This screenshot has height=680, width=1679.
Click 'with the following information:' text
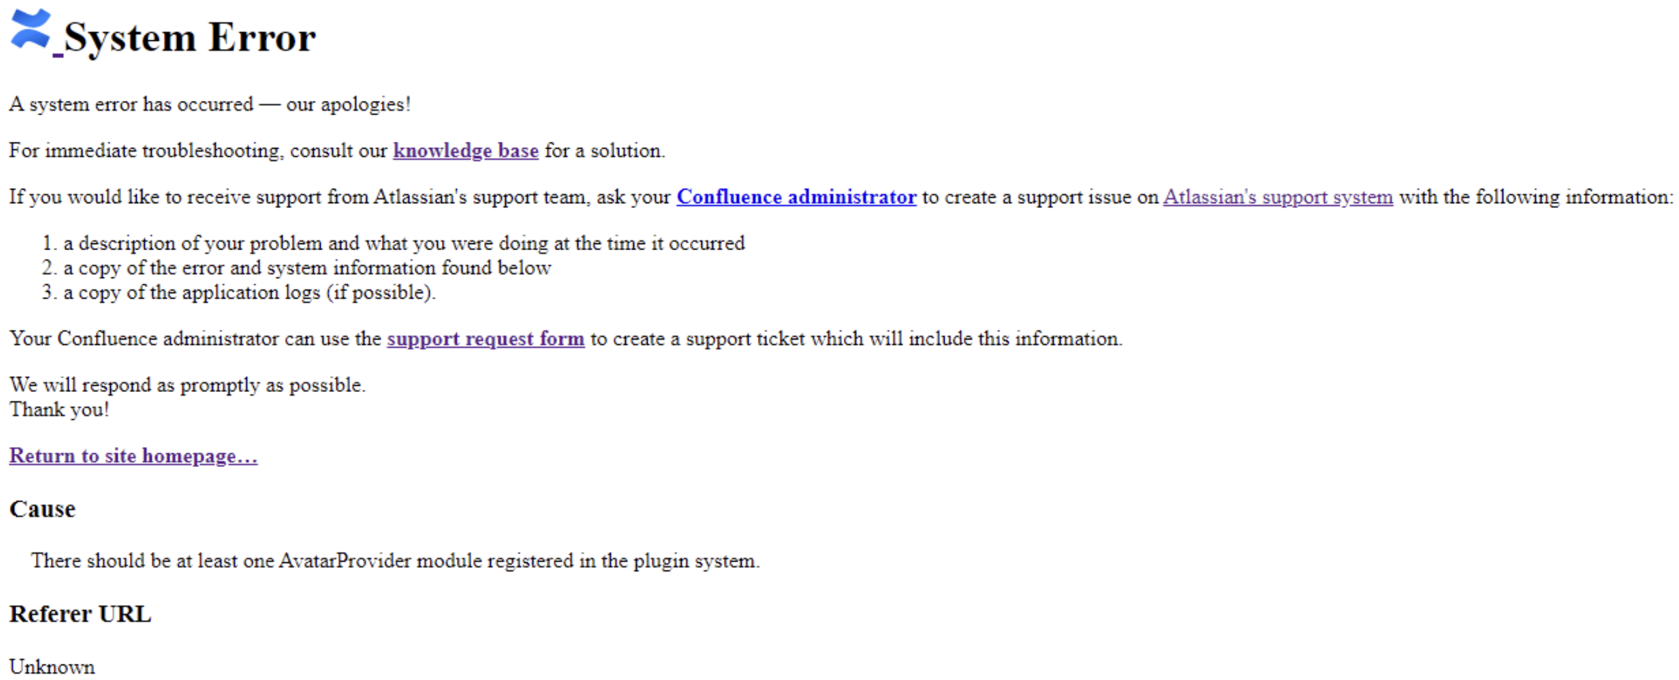1535,197
